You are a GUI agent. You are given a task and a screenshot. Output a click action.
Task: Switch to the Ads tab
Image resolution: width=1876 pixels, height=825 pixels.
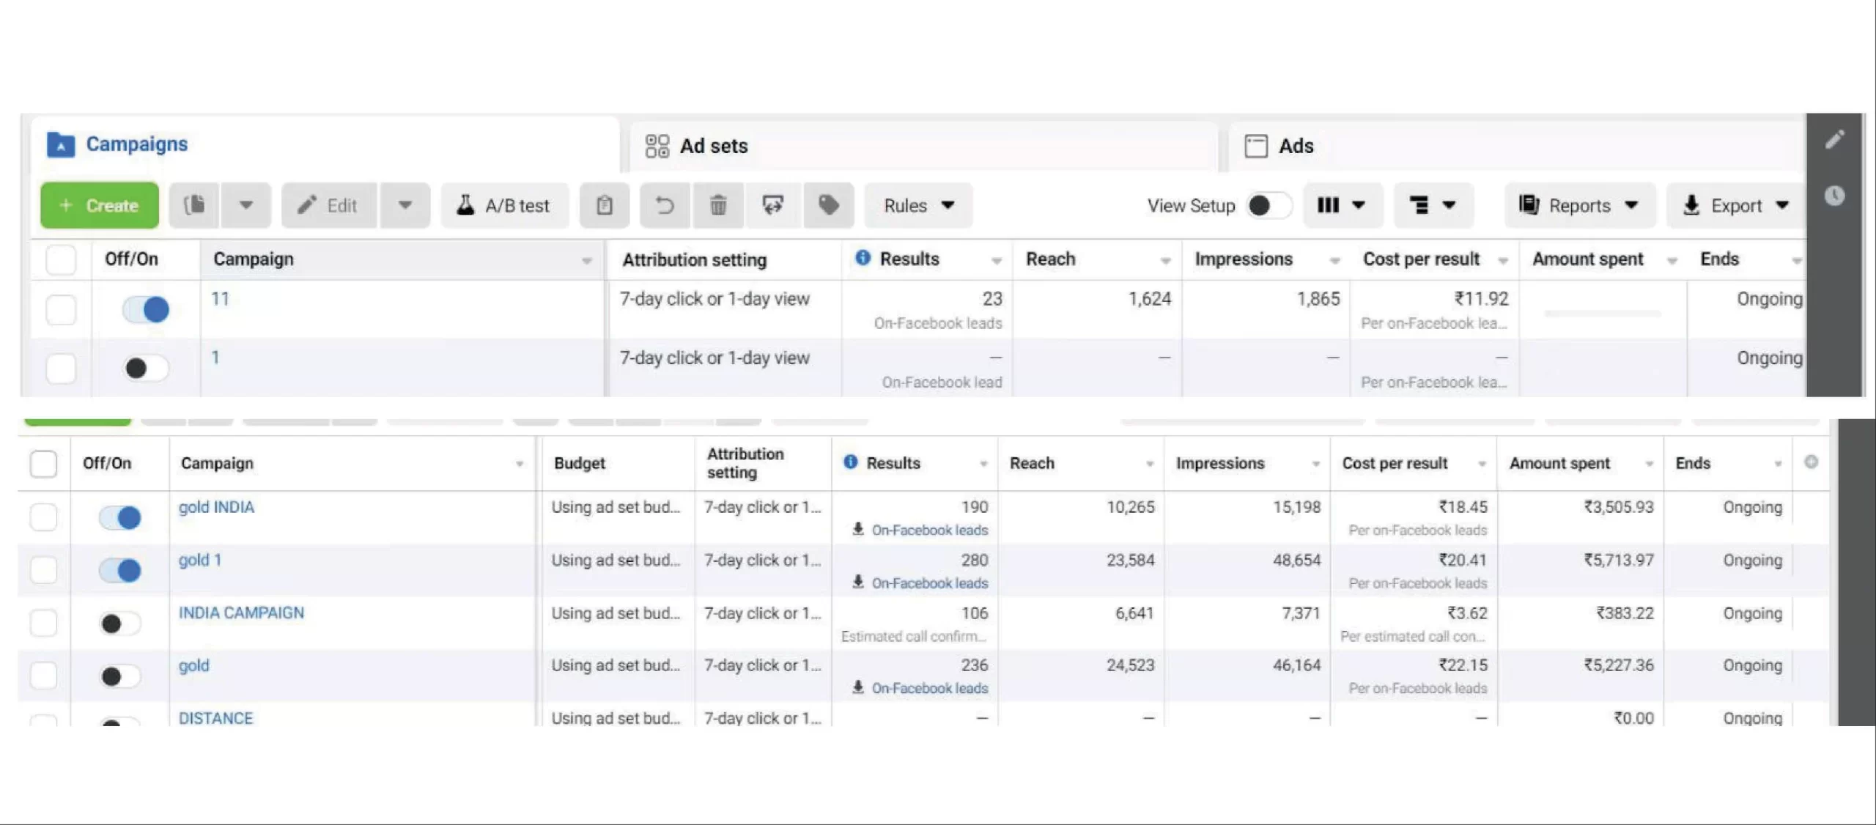click(x=1295, y=146)
